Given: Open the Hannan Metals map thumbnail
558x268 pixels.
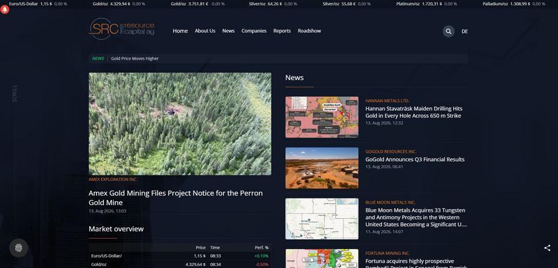Looking at the screenshot, I should (322, 117).
